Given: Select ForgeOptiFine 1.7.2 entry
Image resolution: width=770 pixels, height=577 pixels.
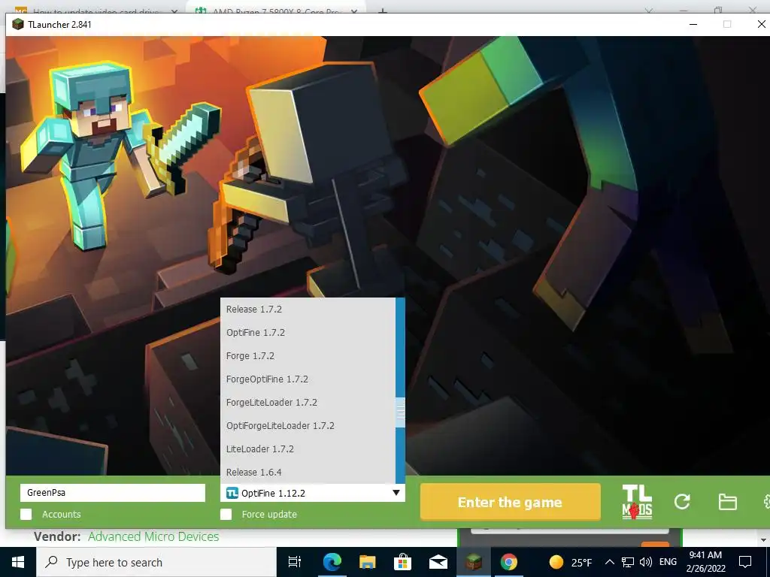Looking at the screenshot, I should [x=308, y=379].
